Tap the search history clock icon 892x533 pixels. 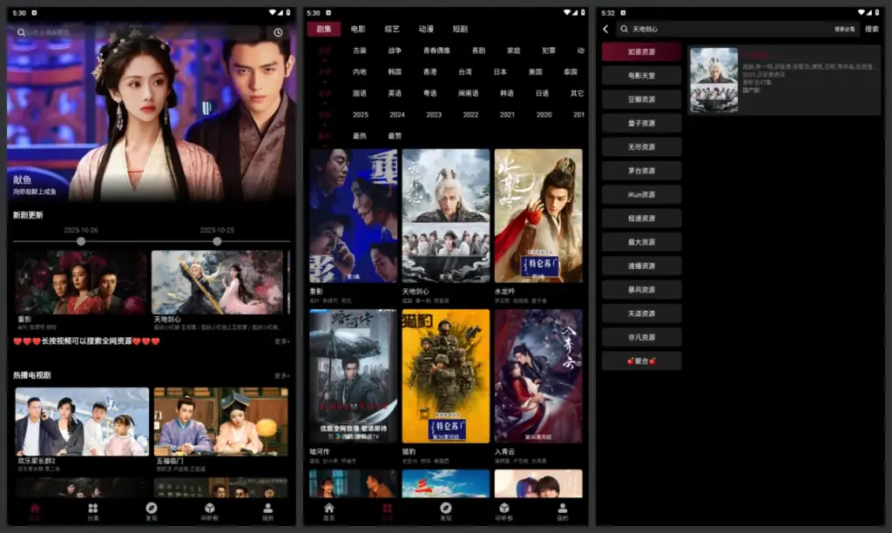[277, 31]
